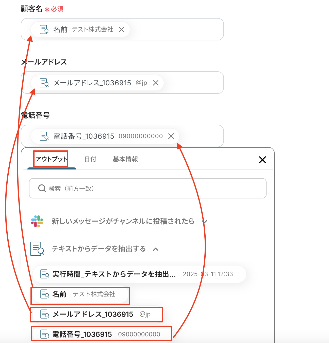Click the 2025-03-11 12:33 timestamp value

pyautogui.click(x=208, y=274)
